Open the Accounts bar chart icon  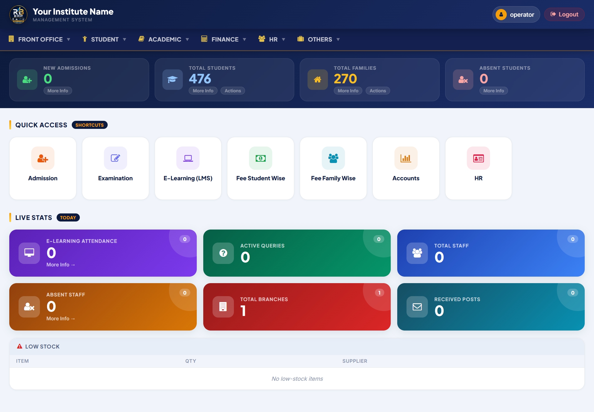406,158
